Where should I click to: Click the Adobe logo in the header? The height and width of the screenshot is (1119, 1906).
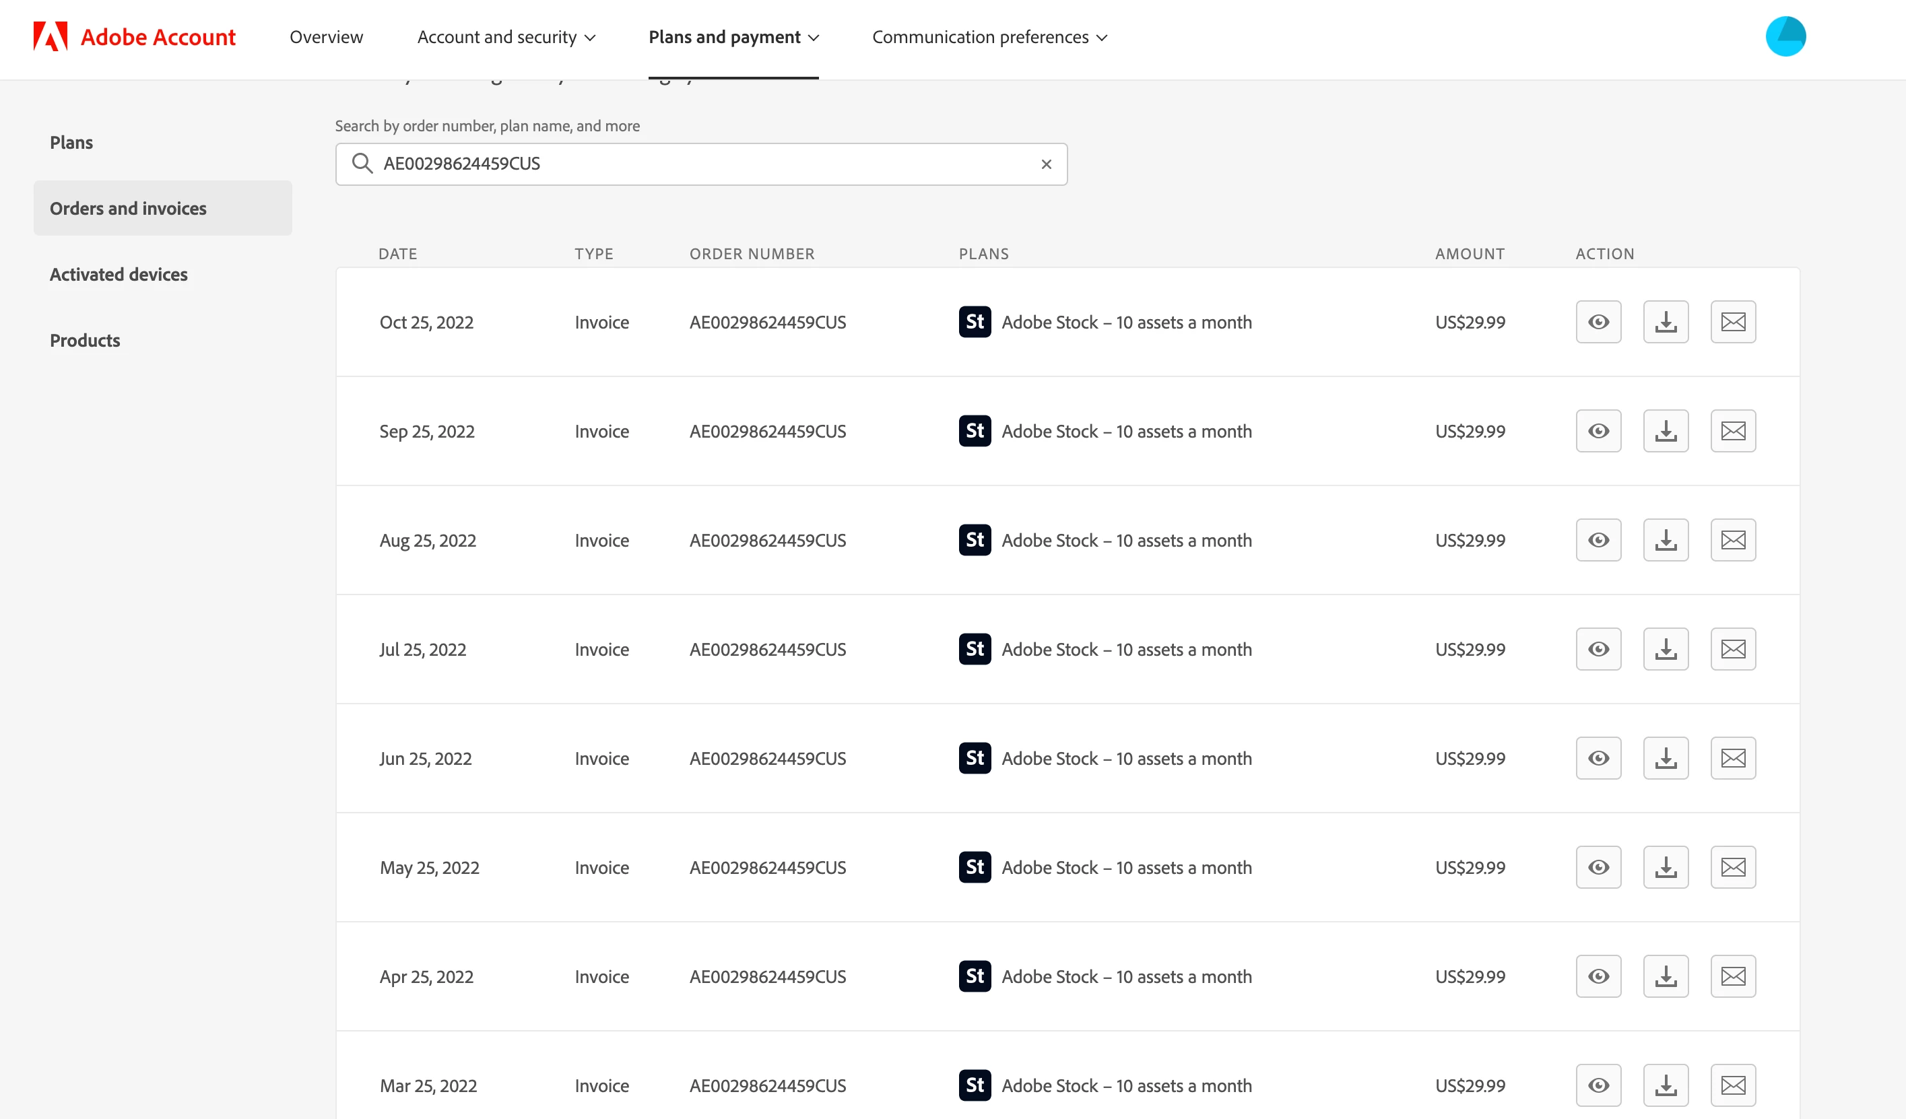pyautogui.click(x=51, y=36)
